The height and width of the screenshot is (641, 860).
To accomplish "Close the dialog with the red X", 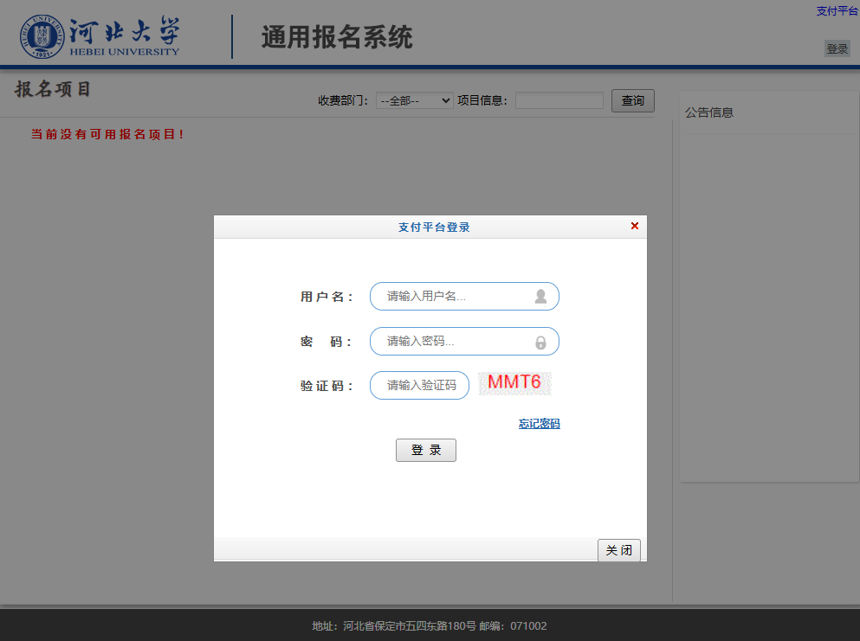I will [634, 226].
